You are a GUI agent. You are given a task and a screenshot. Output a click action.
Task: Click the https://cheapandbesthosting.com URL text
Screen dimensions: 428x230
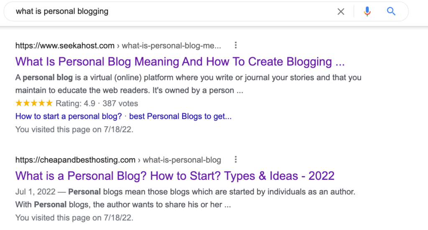point(75,160)
